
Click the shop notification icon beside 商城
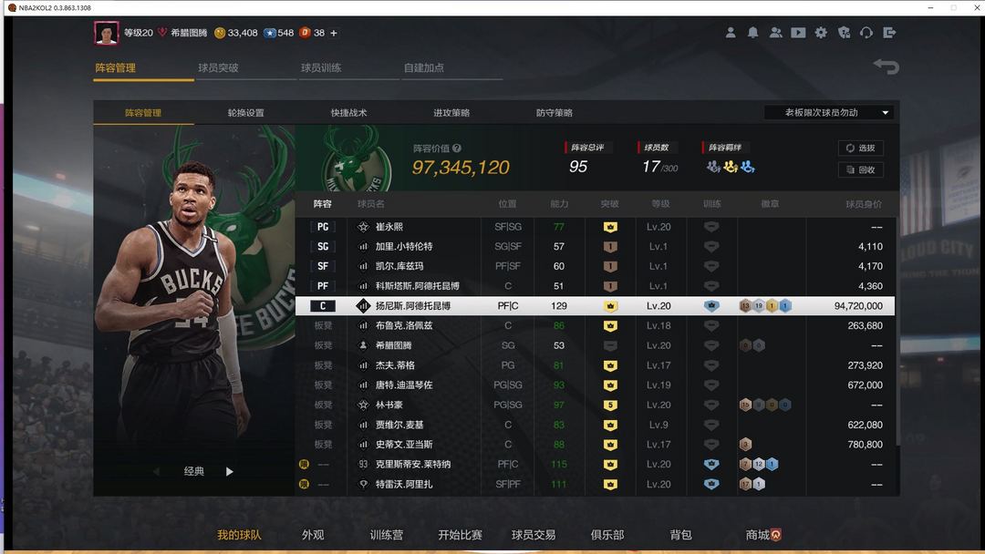point(776,535)
